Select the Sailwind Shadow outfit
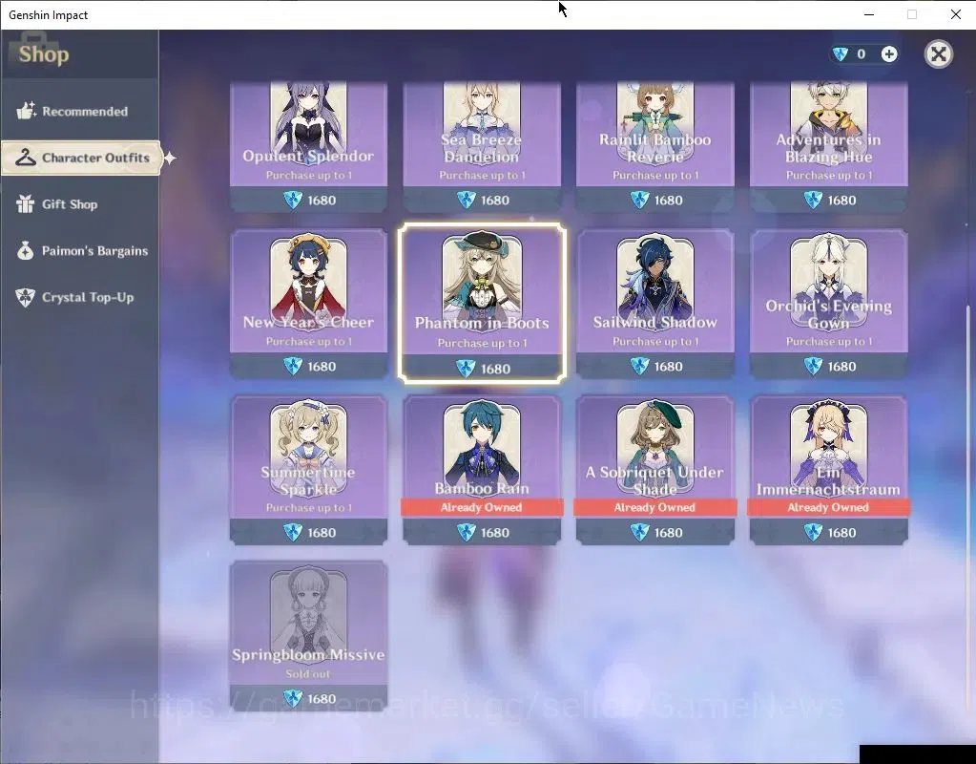This screenshot has width=976, height=764. click(654, 304)
